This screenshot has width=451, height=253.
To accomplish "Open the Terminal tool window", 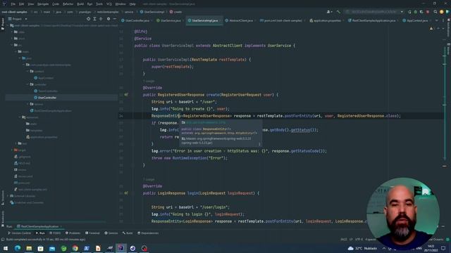I will pyautogui.click(x=92, y=233).
